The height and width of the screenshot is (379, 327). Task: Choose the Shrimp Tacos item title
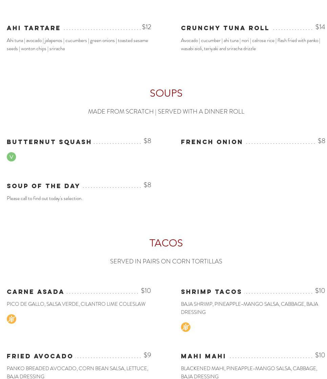(x=211, y=292)
